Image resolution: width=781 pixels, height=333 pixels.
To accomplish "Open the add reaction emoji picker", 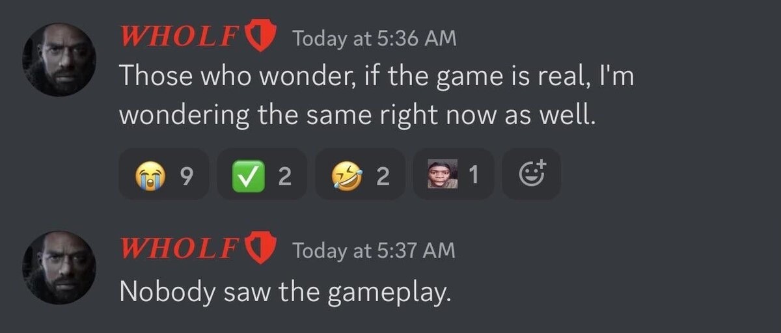I will [531, 174].
